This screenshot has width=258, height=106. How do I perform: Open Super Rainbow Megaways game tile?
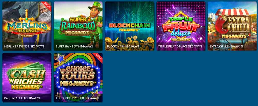tap(78, 26)
